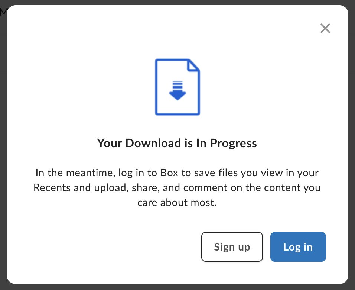Image resolution: width=355 pixels, height=290 pixels.
Task: Click the folded corner of the document icon
Action: click(193, 65)
